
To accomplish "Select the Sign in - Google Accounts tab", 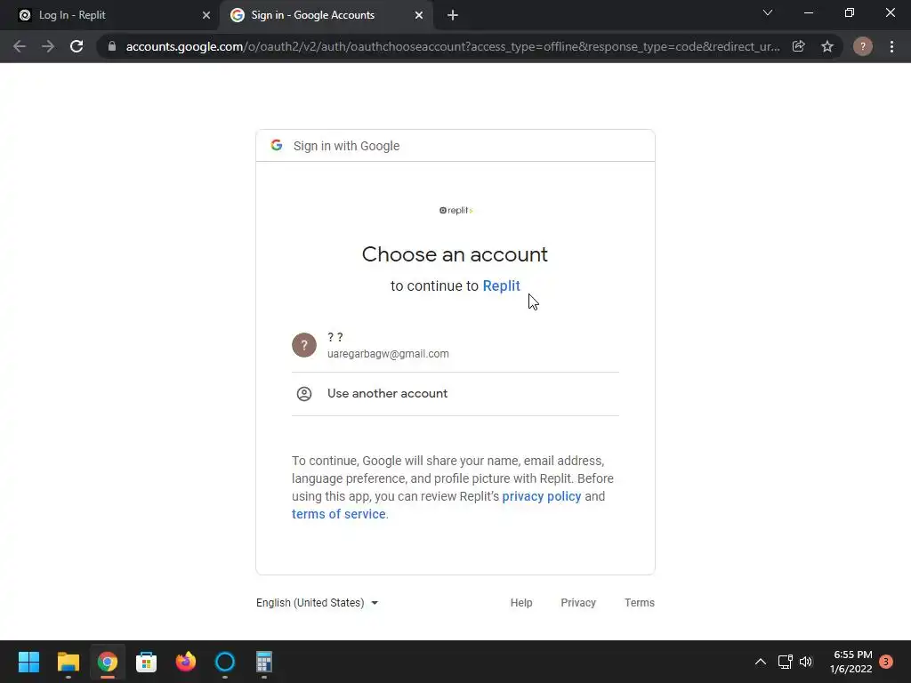I will coord(327,15).
